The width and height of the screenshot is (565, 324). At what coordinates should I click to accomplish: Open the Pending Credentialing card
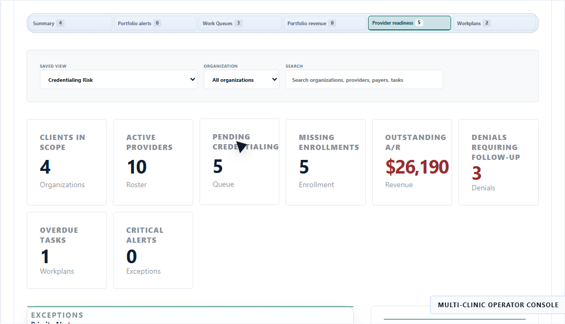[239, 162]
